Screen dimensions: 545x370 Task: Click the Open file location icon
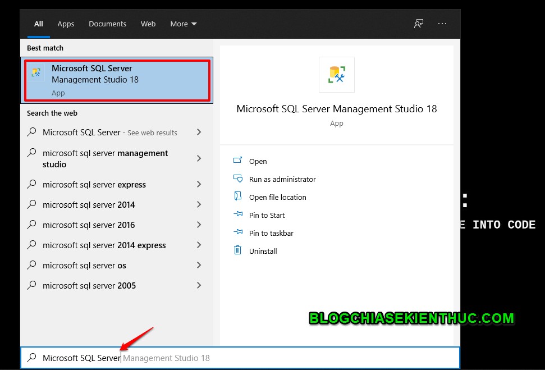pos(238,196)
